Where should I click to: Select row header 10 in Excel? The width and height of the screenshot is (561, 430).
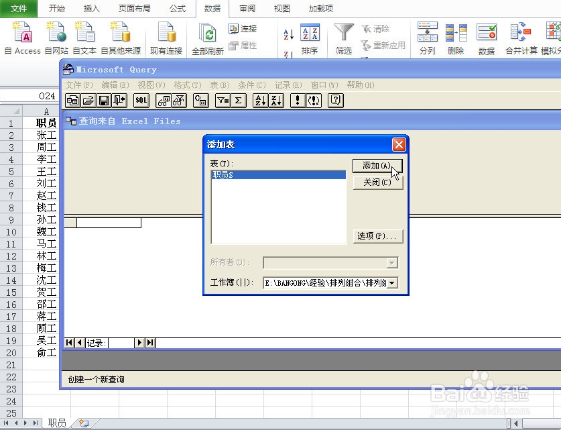tap(11, 232)
